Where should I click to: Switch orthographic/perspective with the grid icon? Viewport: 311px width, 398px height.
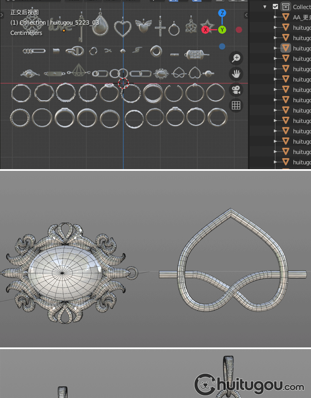(x=236, y=105)
